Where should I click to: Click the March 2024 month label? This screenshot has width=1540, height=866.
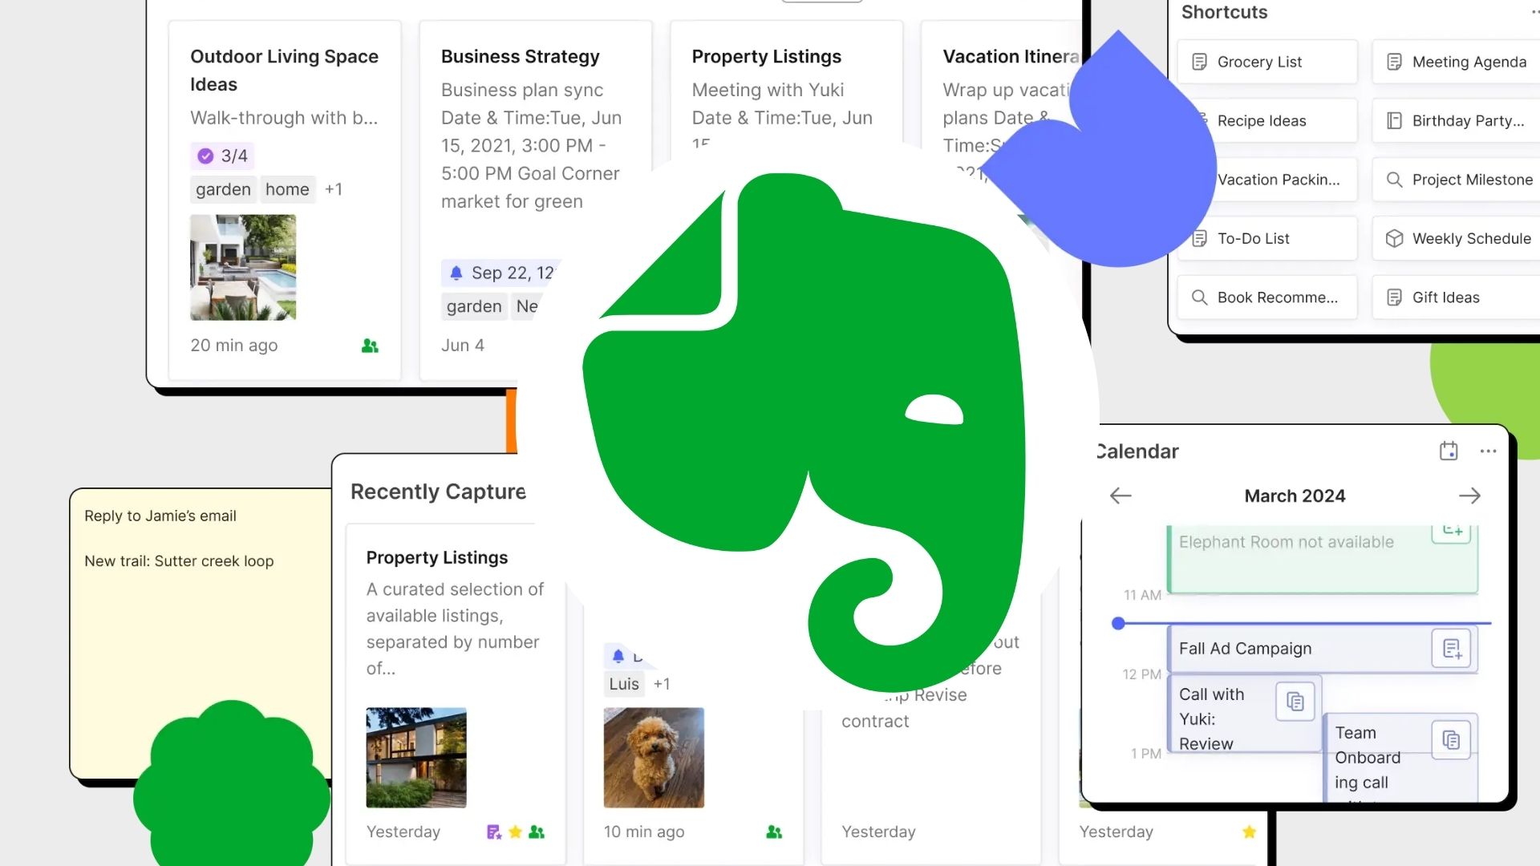click(1295, 496)
